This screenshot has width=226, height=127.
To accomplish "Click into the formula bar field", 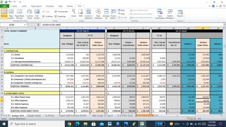I will (x=132, y=25).
